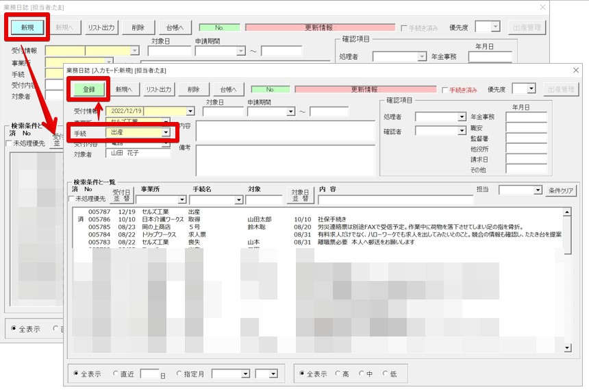Click the 対象 filter input field
589x392 pixels.
click(x=263, y=199)
